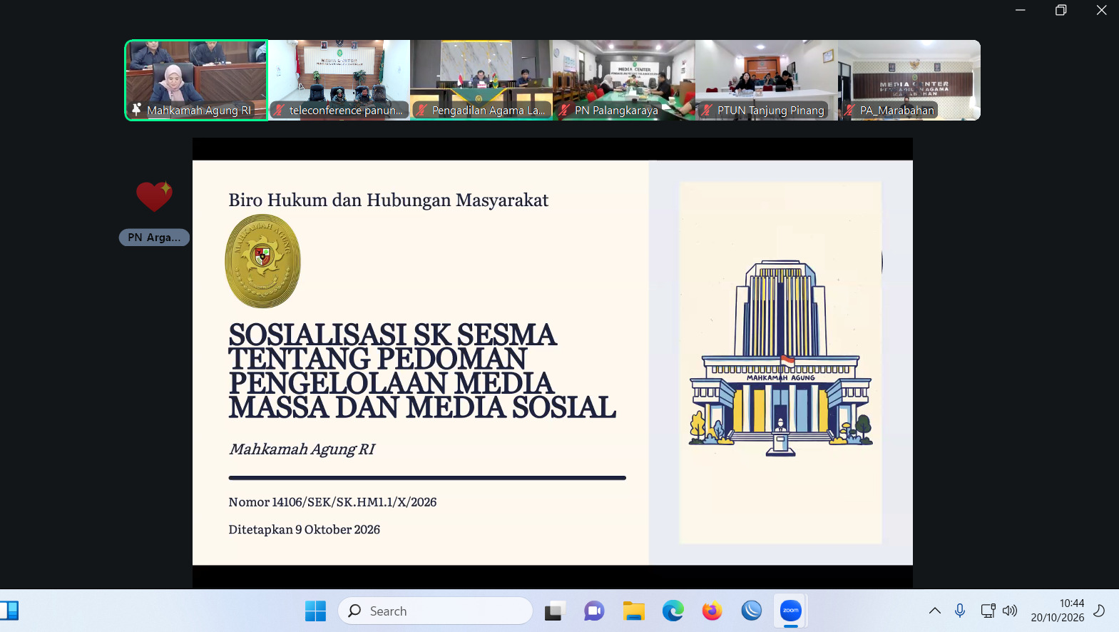Open the Pengadilan Agama La... participant tile

[x=481, y=80]
